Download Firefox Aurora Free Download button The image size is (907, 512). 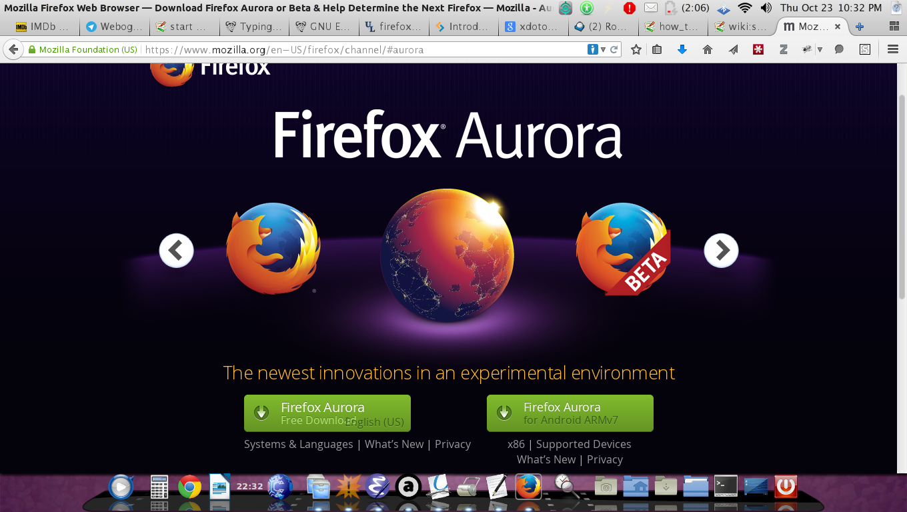point(327,413)
